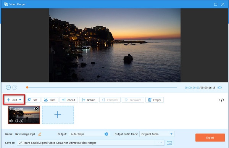The height and width of the screenshot is (148, 229).
Task: Move the clip Forward
Action: (x=110, y=100)
